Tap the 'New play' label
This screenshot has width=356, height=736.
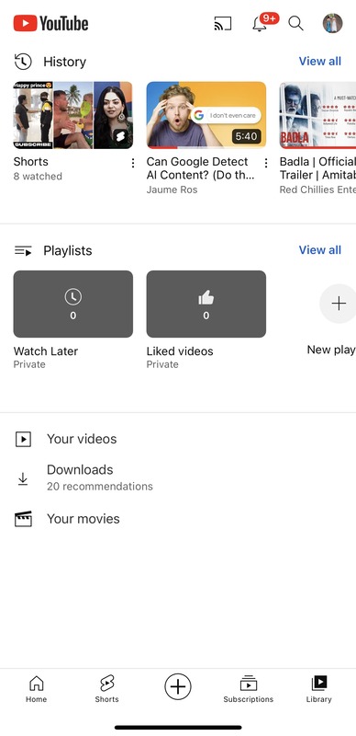pos(331,350)
